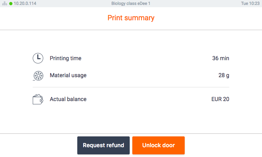Click the network connection icon in status bar
The image size is (262, 157).
click(5, 4)
